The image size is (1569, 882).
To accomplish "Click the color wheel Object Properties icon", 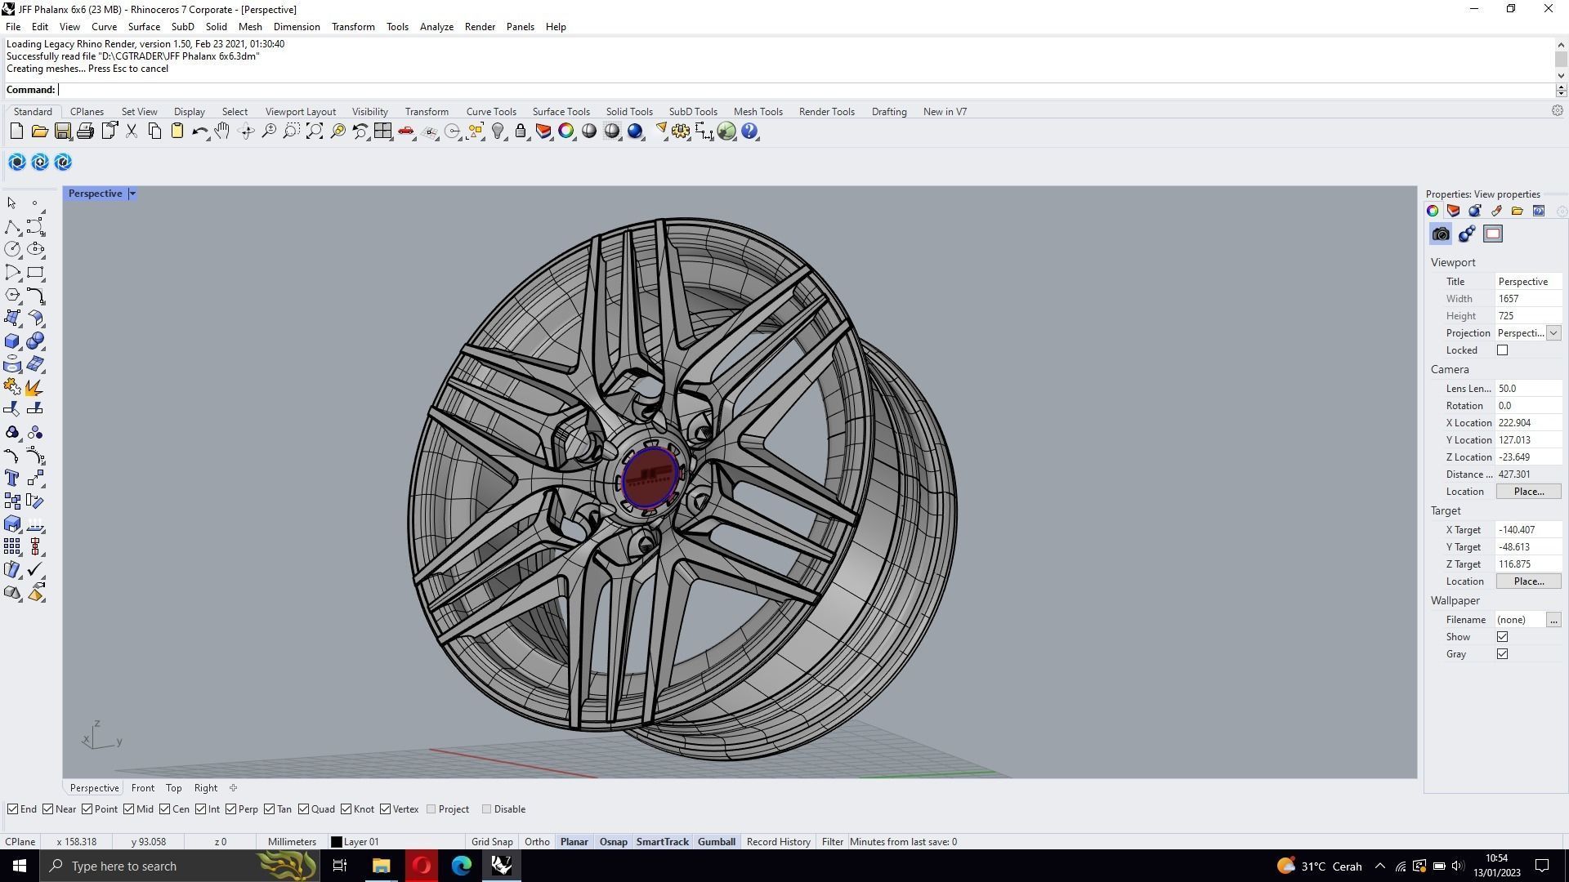I will pos(566,131).
